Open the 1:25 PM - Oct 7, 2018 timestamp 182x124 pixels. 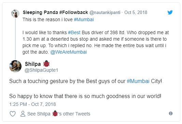(33, 104)
